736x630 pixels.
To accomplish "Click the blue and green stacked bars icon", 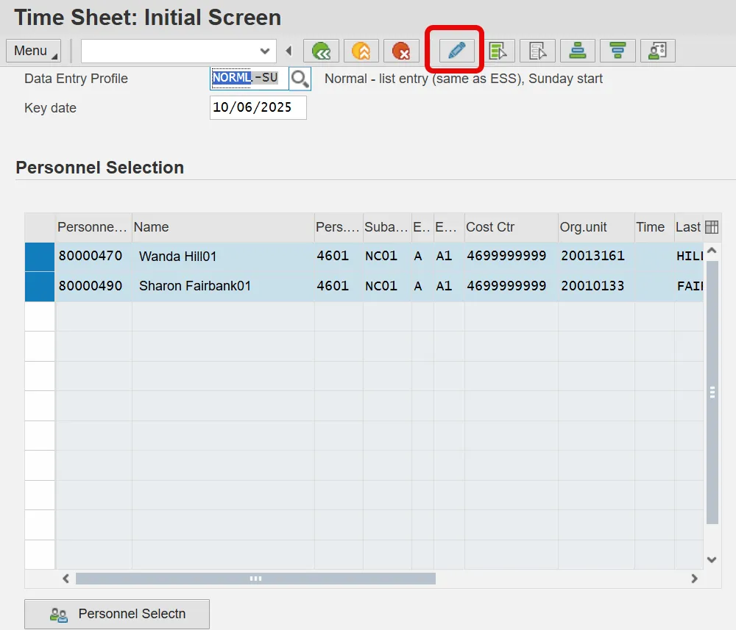I will pos(578,51).
